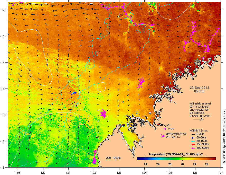
Task: Click the latitude axis label '-16'
Action: point(3,115)
